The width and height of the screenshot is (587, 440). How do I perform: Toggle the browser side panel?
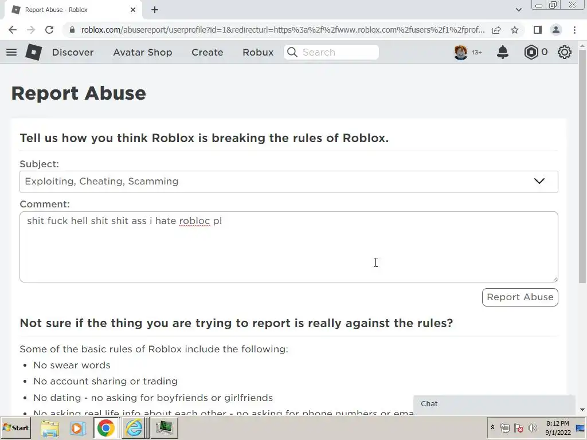pos(538,30)
